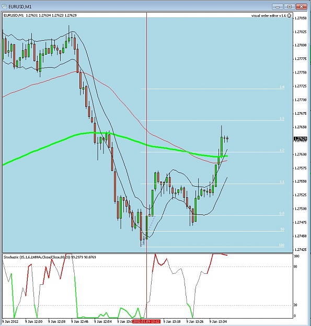Viewport: 311px width, 326px height.
Task: Click the 1.27500 price scale label
Action: 301,209
